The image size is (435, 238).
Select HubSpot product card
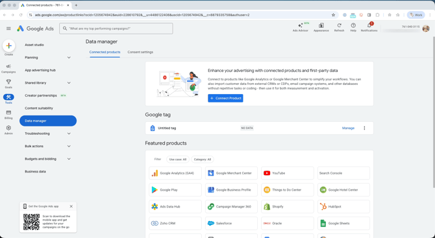(343, 206)
